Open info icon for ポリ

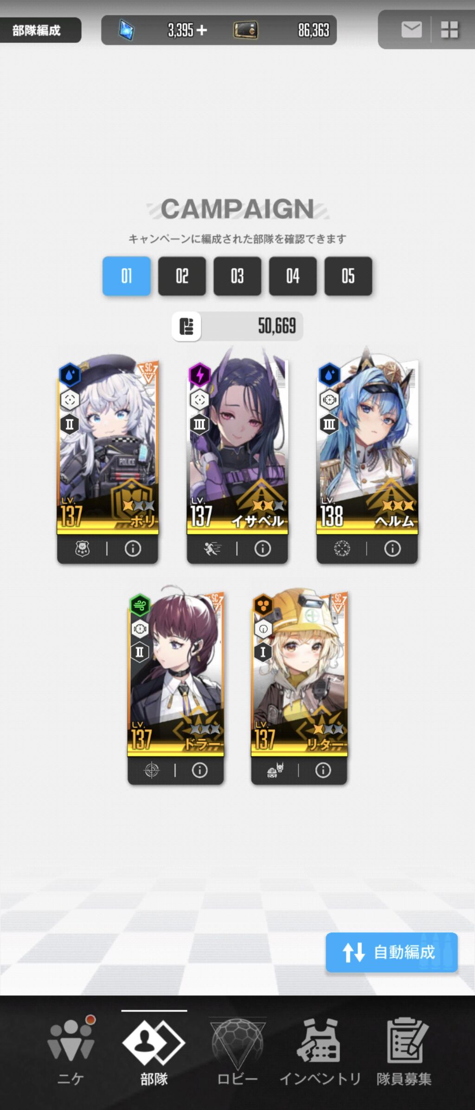[x=133, y=549]
